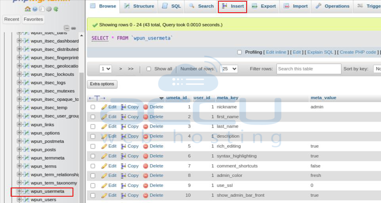This screenshot has width=381, height=203.
Task: Open the SQL tab
Action: click(x=171, y=6)
